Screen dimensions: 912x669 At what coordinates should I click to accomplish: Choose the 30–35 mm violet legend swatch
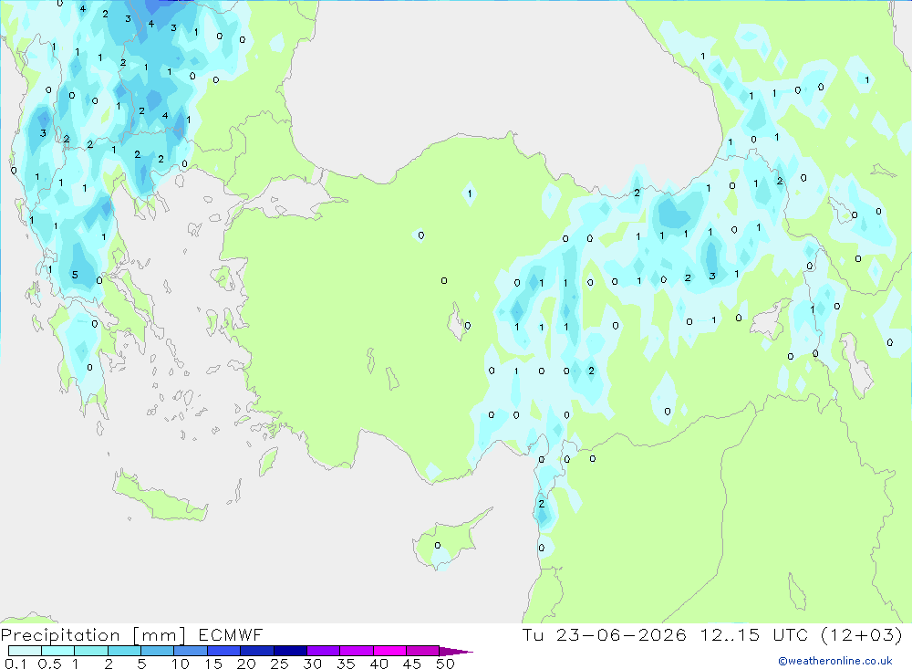pyautogui.click(x=323, y=651)
